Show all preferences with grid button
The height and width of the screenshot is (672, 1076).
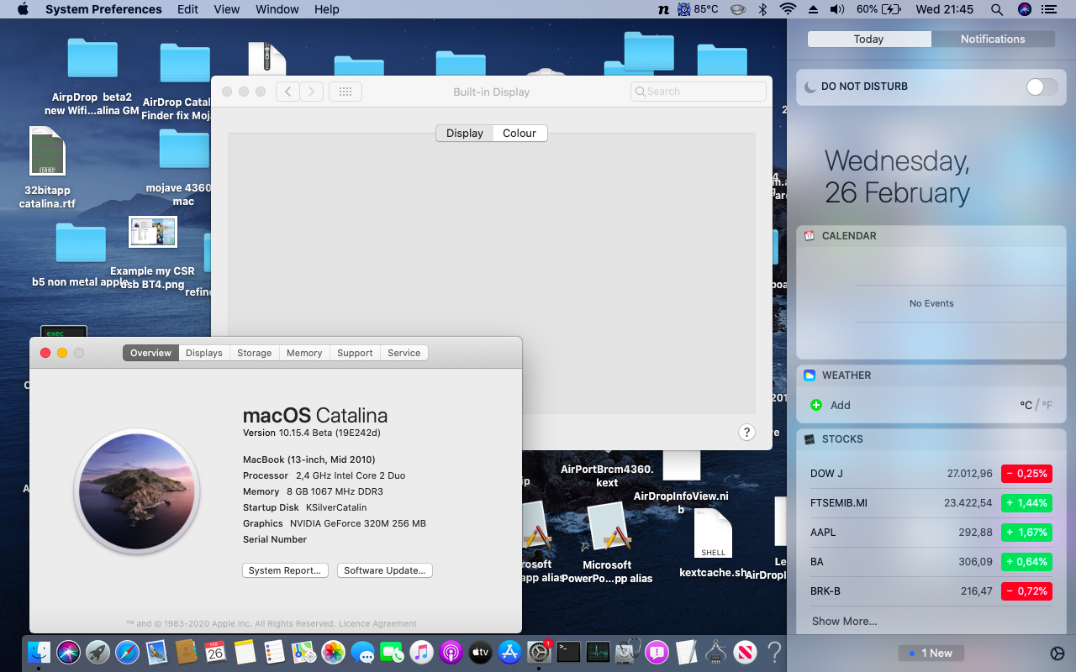tap(345, 92)
